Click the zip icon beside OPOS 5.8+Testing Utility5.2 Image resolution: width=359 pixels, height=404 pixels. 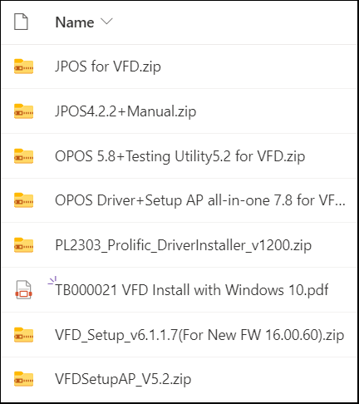click(23, 156)
